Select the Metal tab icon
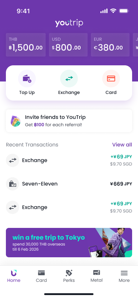Screen dimensions: 138x298 97,273
